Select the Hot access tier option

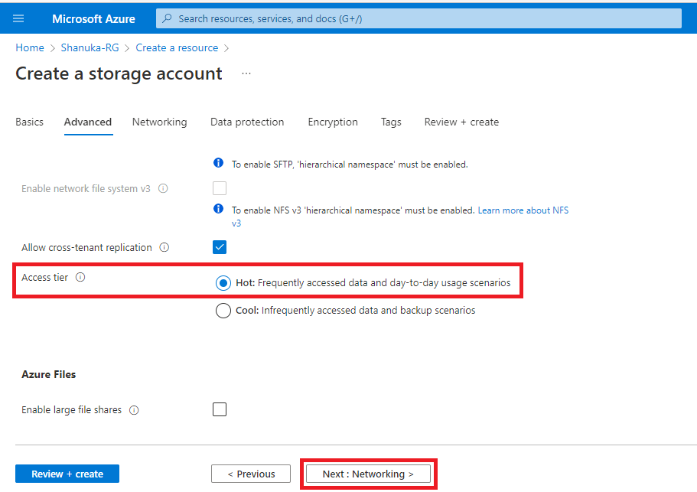click(x=223, y=283)
